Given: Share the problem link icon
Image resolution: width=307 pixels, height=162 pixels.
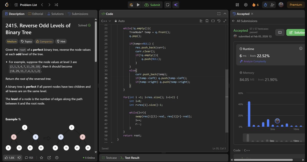Looking at the screenshot, I should tap(49, 158).
